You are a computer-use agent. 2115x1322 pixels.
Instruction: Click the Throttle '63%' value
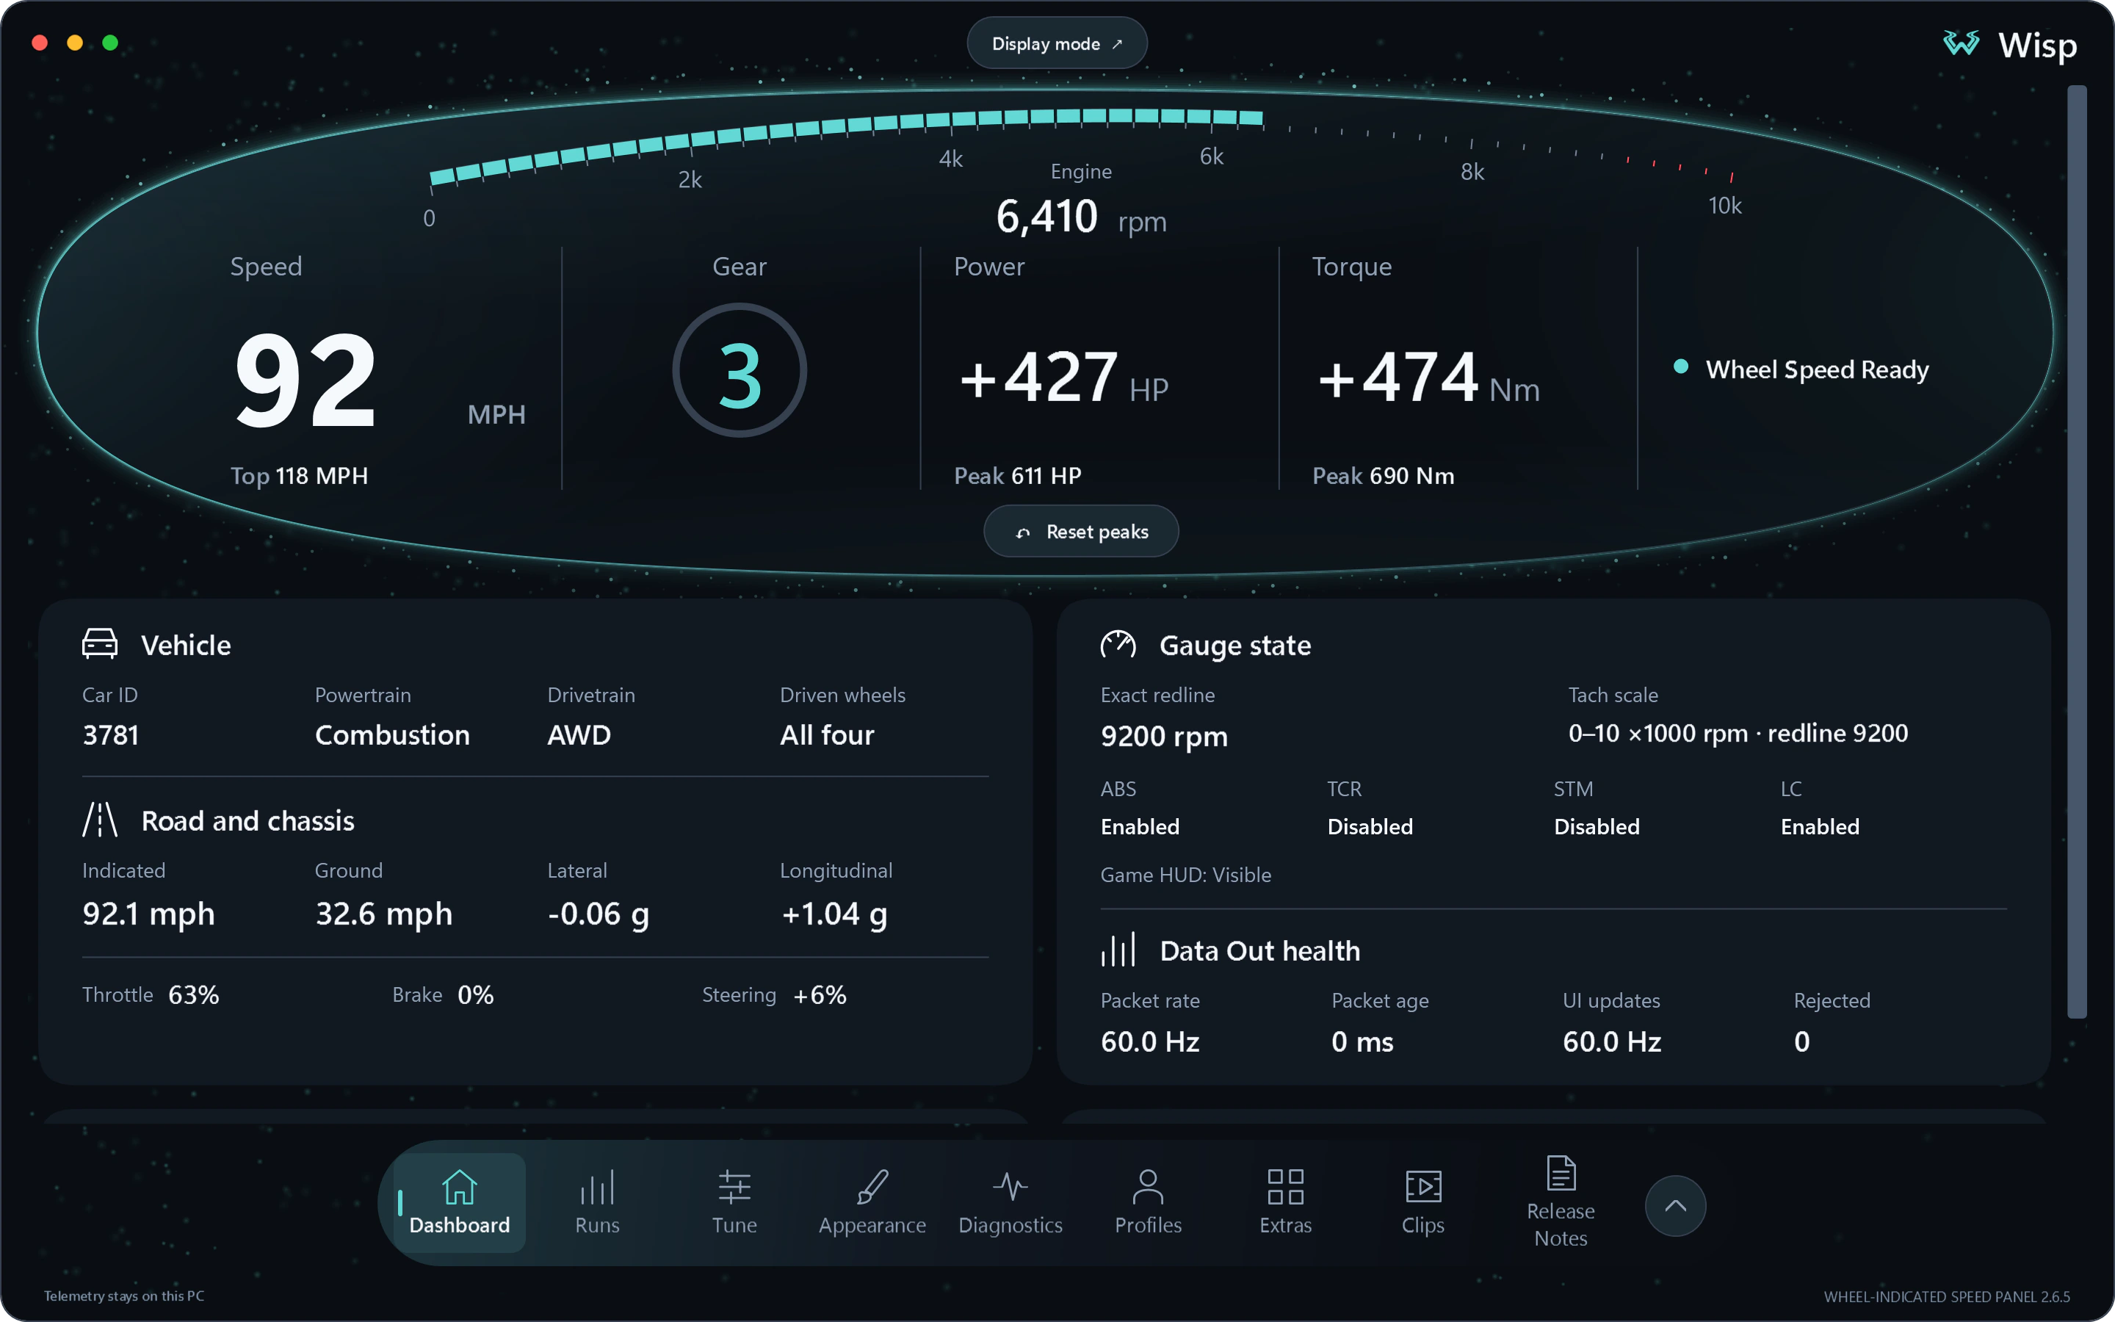(193, 995)
